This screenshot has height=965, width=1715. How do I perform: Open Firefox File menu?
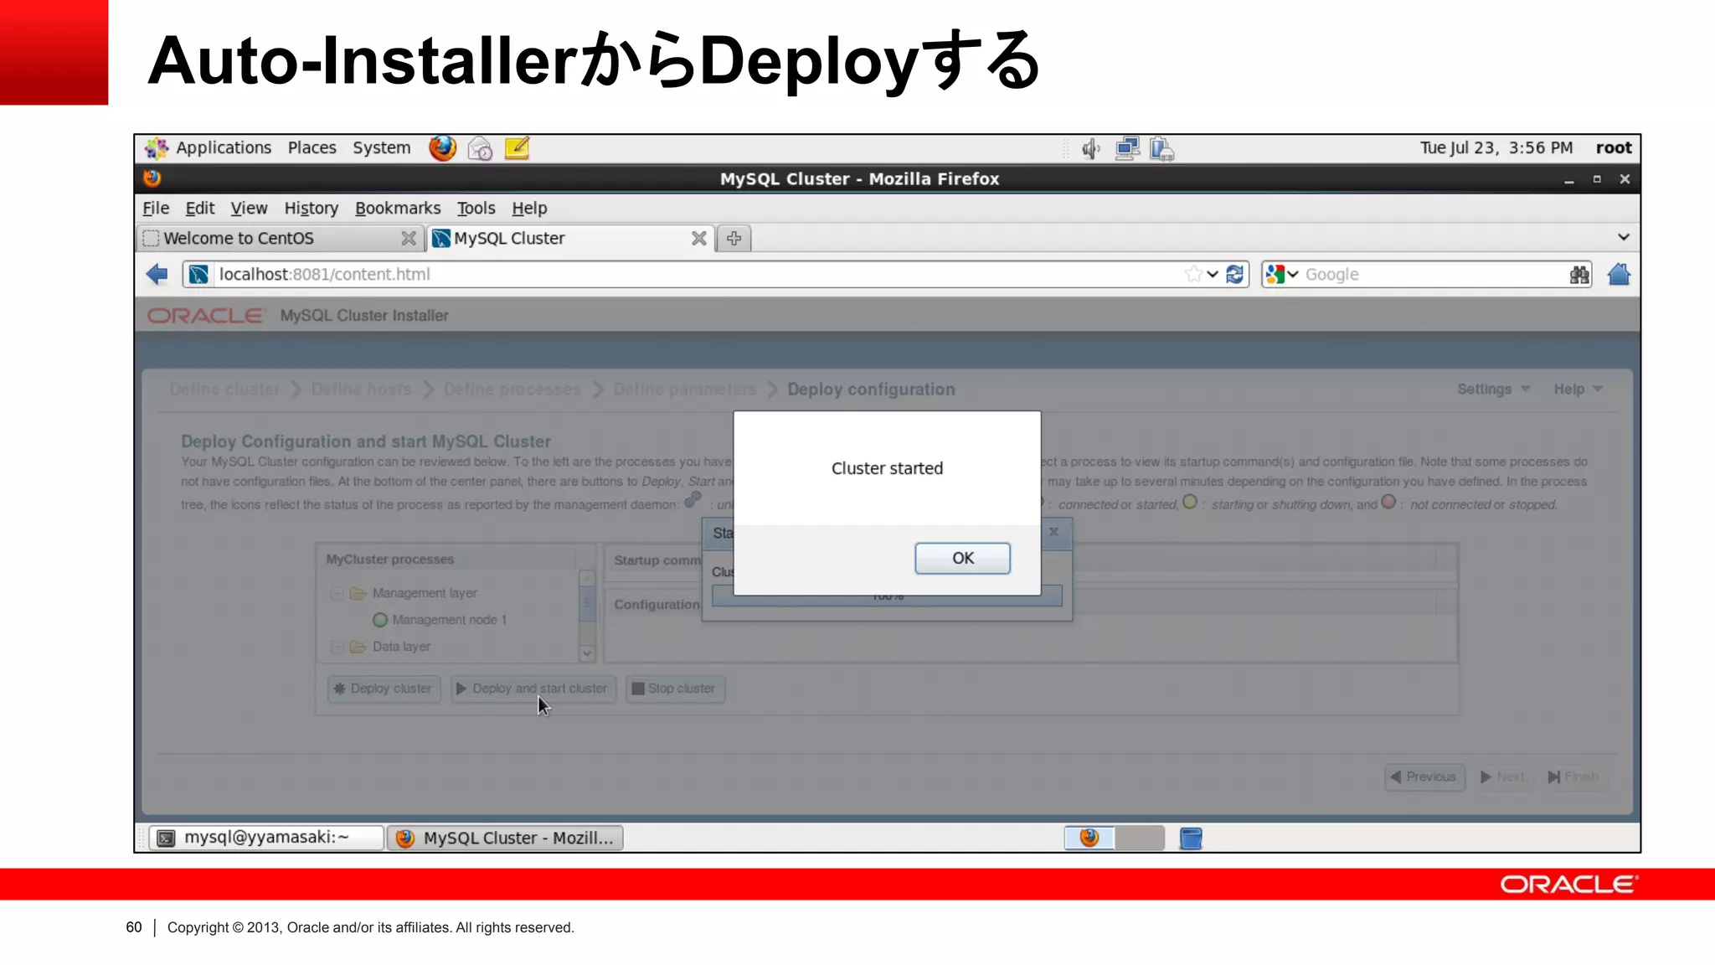[x=156, y=208]
